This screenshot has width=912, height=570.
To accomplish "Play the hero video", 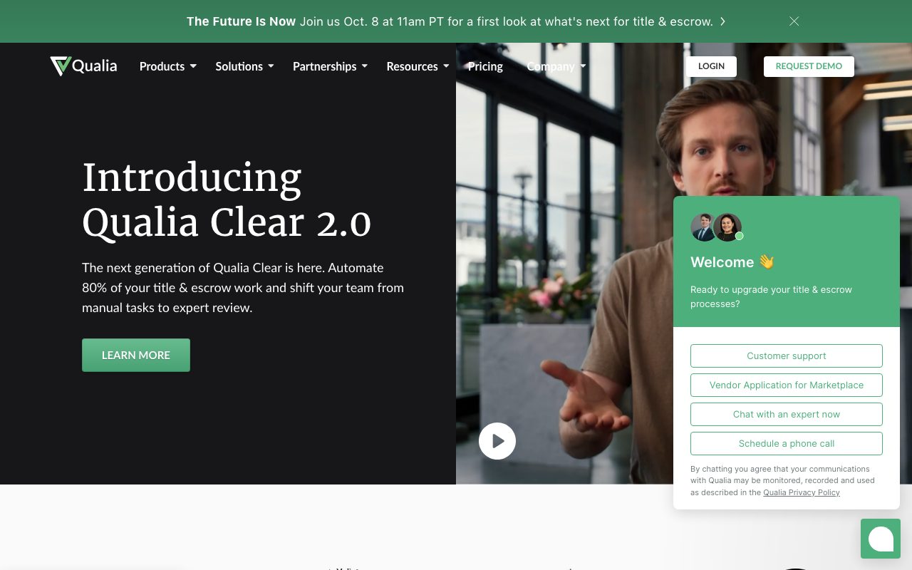I will click(x=497, y=441).
